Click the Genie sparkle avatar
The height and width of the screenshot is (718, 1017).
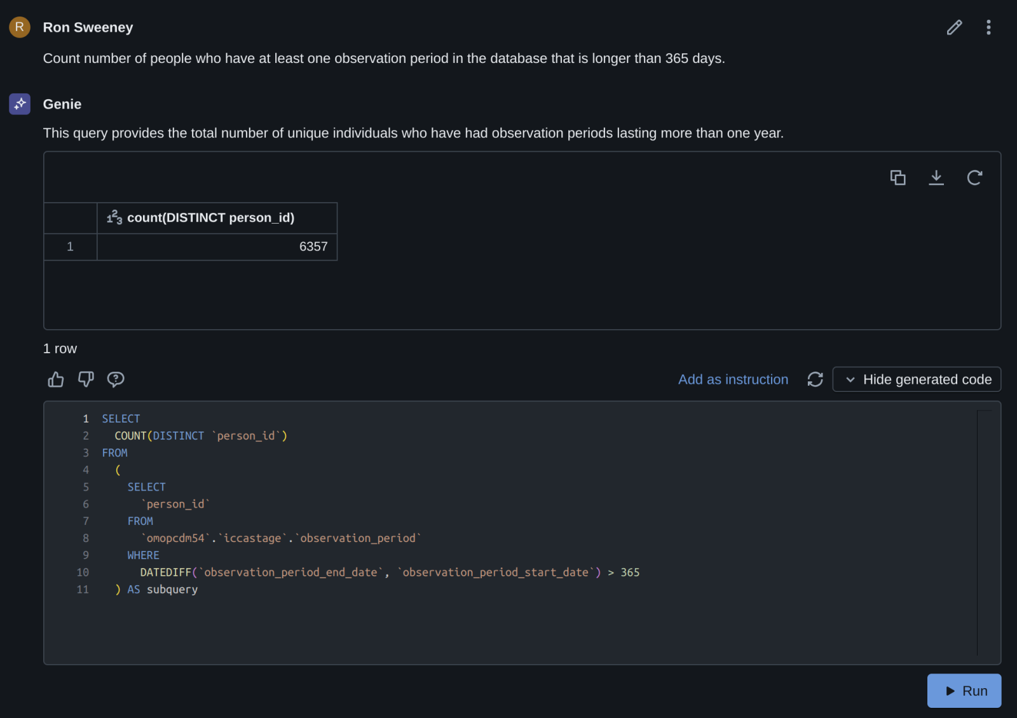point(20,104)
